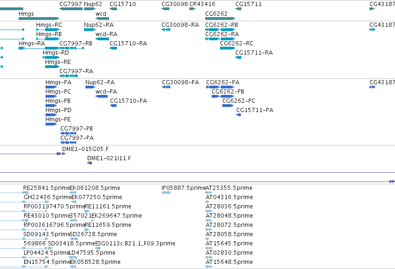Image resolution: width=395 pixels, height=269 pixels.
Task: Select EST RE11659.5prime
Action: tap(87, 230)
